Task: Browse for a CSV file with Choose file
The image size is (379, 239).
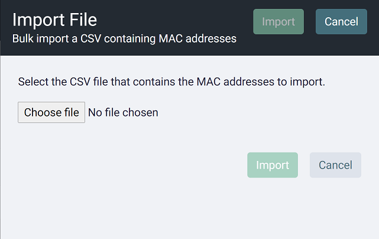Action: point(51,112)
